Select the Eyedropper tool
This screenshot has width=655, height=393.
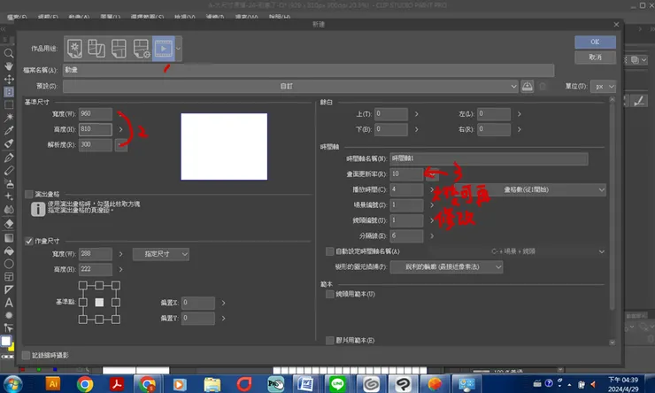(8, 130)
